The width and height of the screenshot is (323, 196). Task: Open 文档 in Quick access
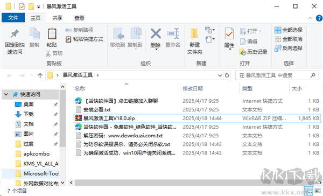tap(28, 124)
